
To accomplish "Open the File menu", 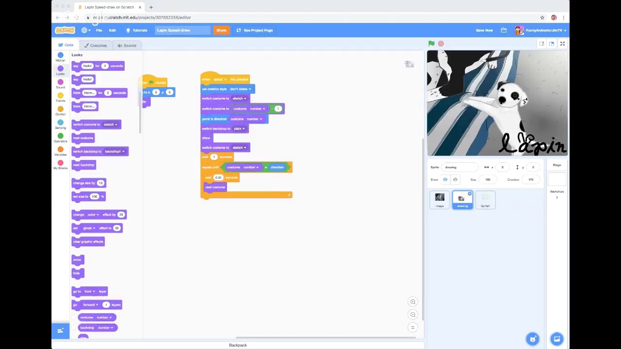I will tap(99, 30).
